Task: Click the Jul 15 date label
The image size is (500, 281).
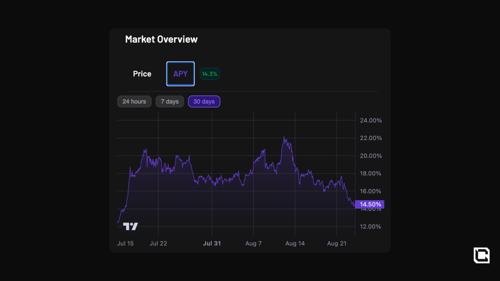Action: click(125, 243)
